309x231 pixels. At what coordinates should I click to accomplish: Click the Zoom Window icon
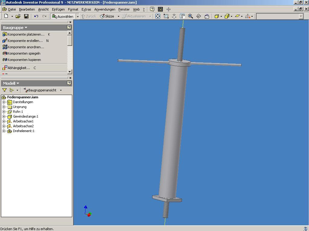(x=166, y=16)
